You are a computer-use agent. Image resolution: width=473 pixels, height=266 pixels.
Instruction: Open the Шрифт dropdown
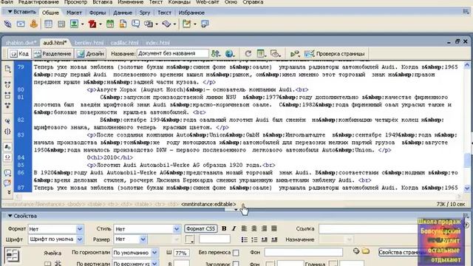pos(80,239)
